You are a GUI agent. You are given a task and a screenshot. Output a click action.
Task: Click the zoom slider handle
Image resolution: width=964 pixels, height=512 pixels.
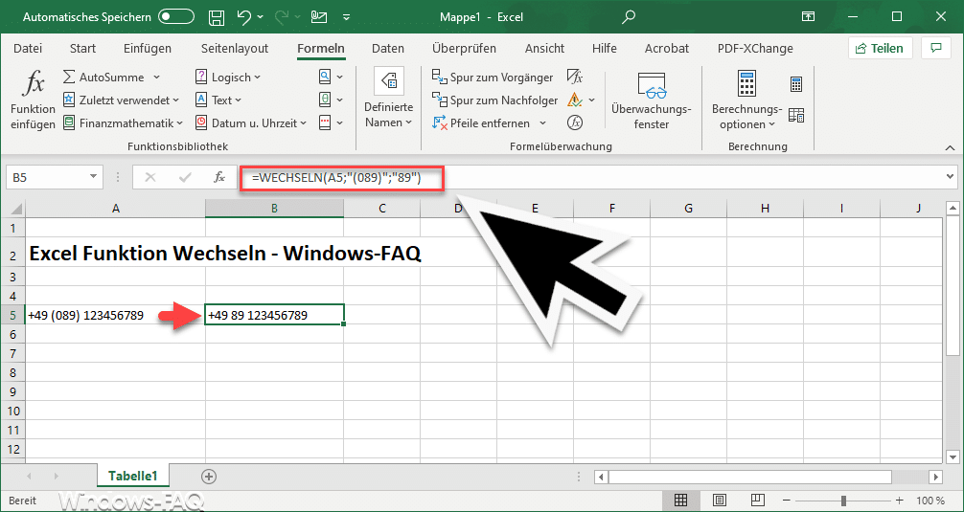[845, 501]
